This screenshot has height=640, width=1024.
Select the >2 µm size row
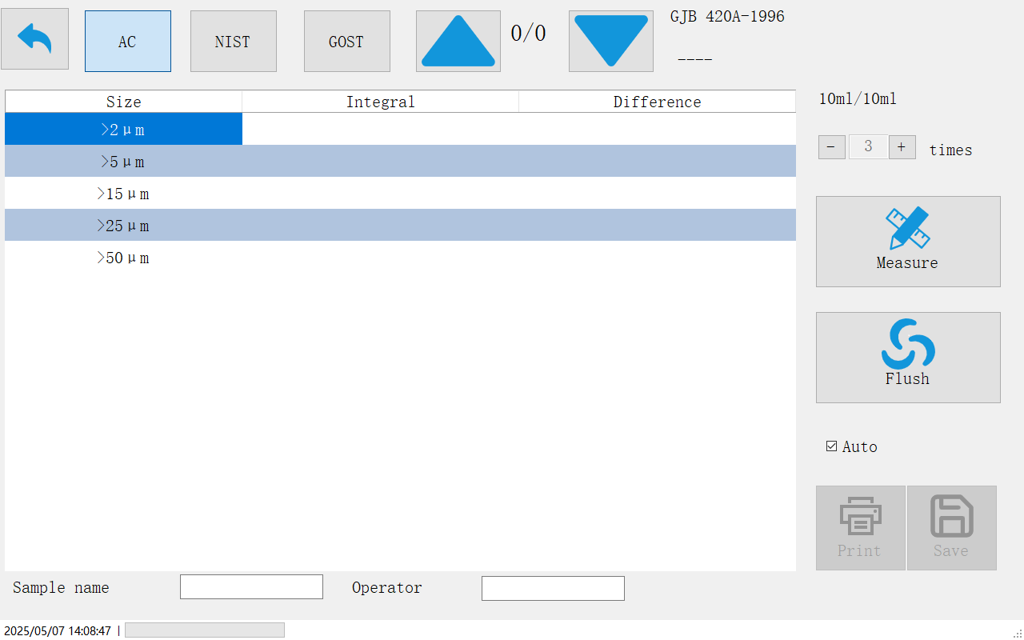[x=123, y=130]
